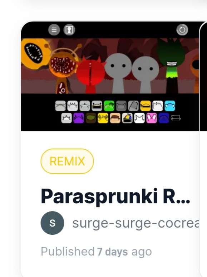The image size is (207, 277).
Task: Open the hamburger menu icon
Action: coord(54,30)
